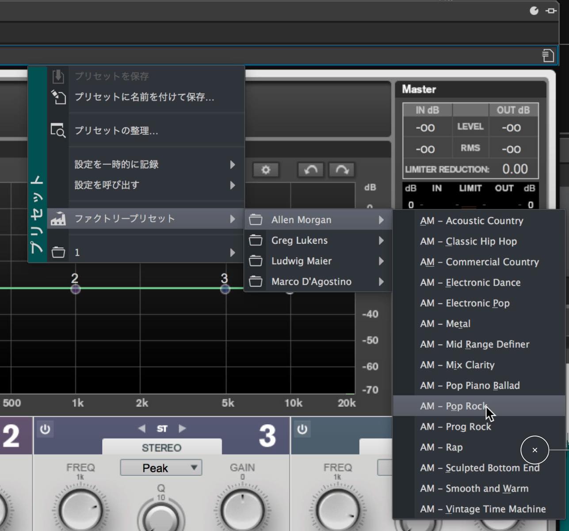The width and height of the screenshot is (569, 531).
Task: Open the gear settings button
Action: pos(265,170)
